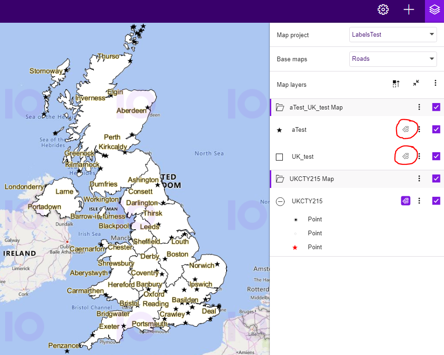Click the red star Point symbol
This screenshot has width=444, height=355.
[x=295, y=247]
